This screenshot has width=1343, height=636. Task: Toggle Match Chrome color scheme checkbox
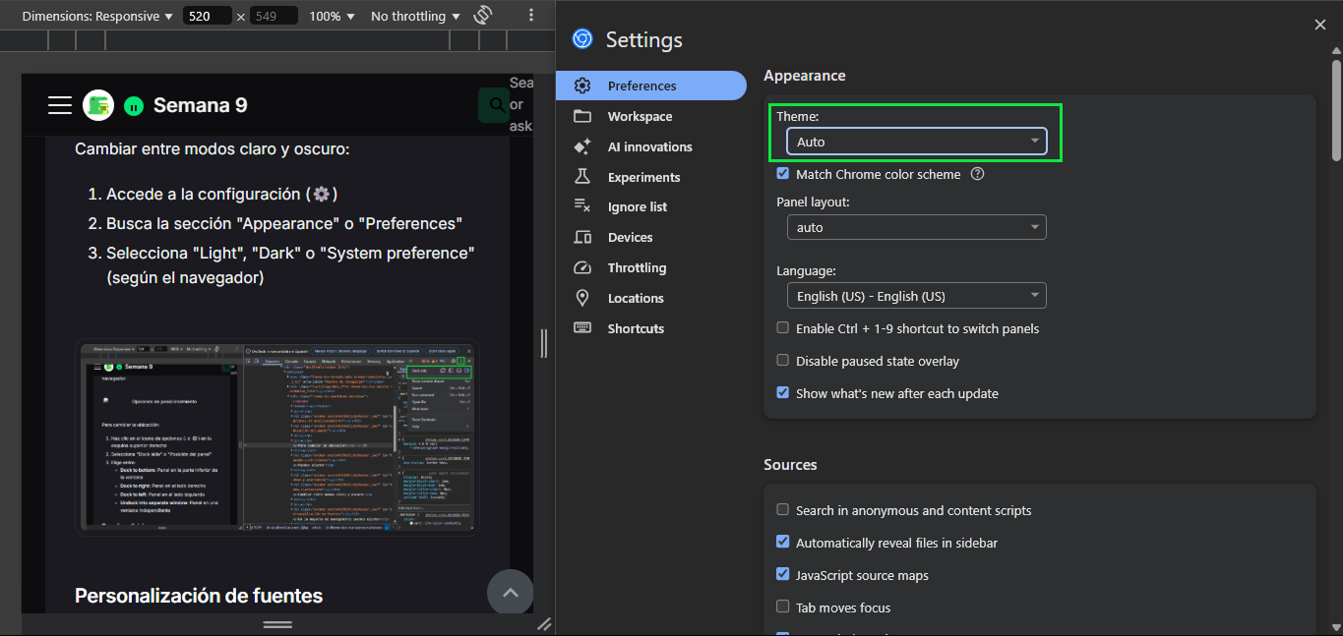pyautogui.click(x=783, y=174)
